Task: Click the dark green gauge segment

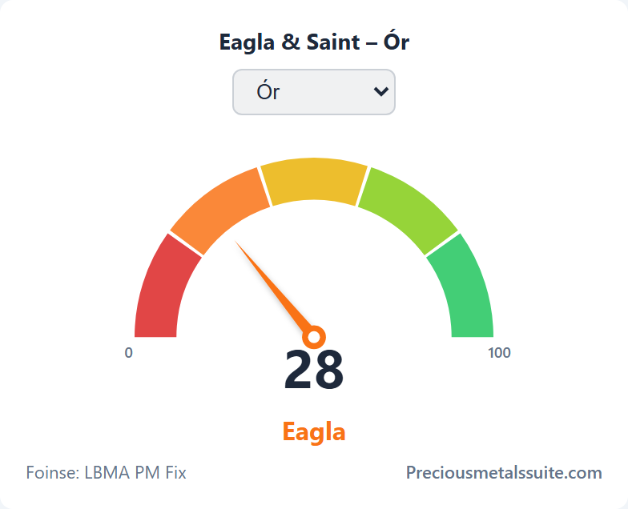Action: click(x=465, y=290)
